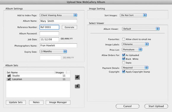Screen dimensions: 172x112
Task: Open the Price List dropdown
Action: pos(132,49)
